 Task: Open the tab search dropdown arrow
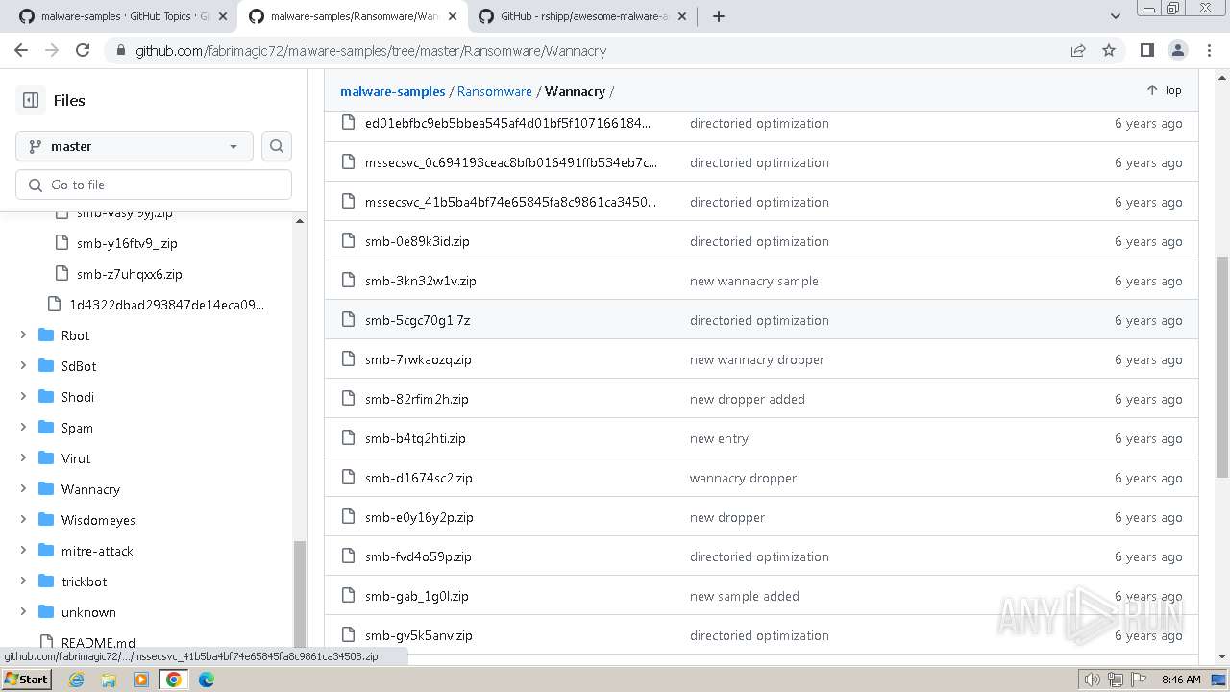click(1115, 16)
